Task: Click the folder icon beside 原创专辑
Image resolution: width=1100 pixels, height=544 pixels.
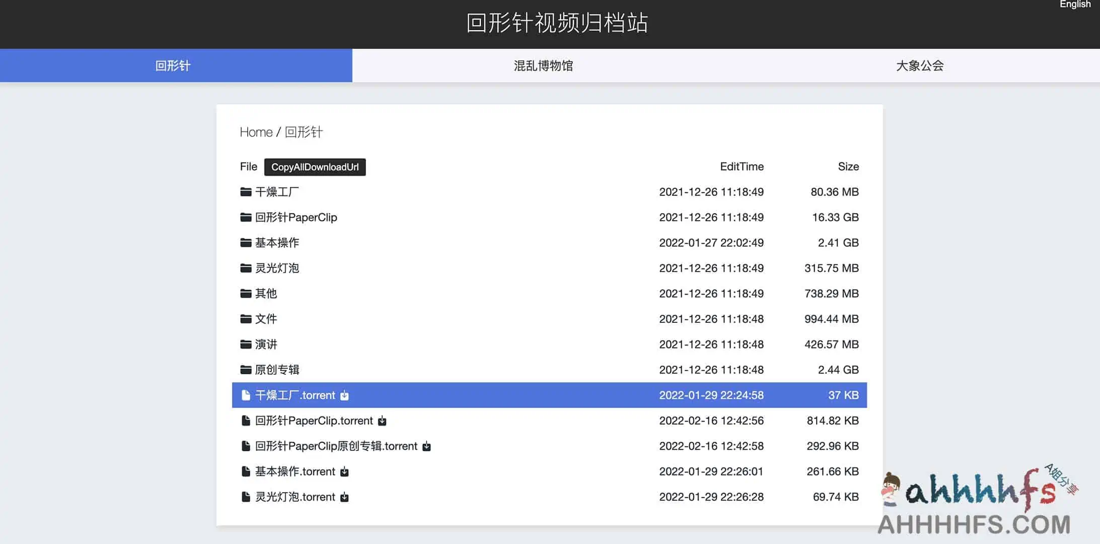Action: [245, 369]
